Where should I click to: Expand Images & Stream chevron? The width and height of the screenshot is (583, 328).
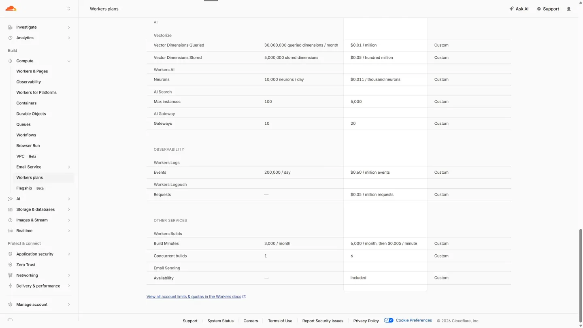[x=69, y=220]
